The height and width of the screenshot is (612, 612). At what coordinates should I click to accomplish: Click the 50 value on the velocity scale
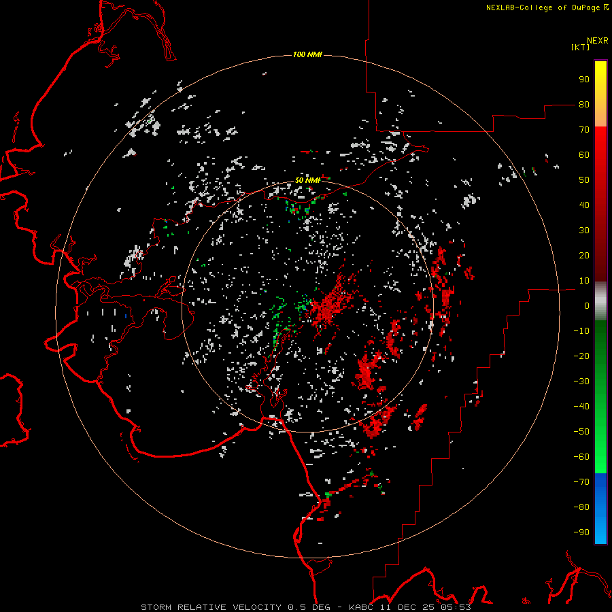pyautogui.click(x=584, y=180)
